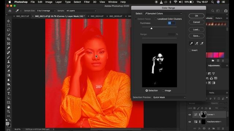Click the Fuzziness slider handle
Viewport: 234px width, 131px height.
pyautogui.click(x=151, y=28)
